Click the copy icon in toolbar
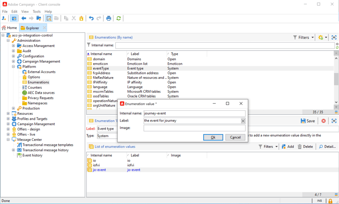 [66, 18]
